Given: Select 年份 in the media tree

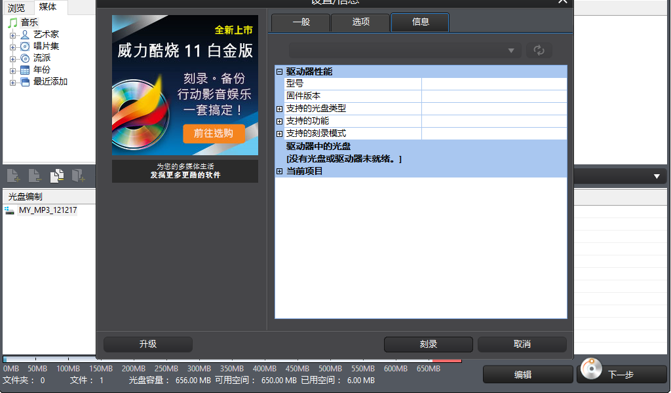Looking at the screenshot, I should click(x=41, y=70).
